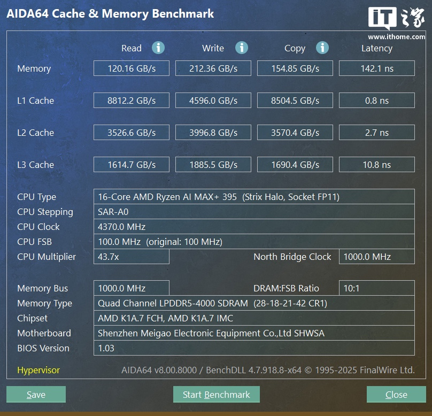Click the BIOS Version value 1.03
The height and width of the screenshot is (416, 432).
point(254,348)
